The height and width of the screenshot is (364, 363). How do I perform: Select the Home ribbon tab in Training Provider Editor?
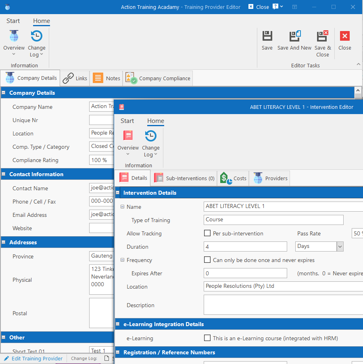[42, 21]
